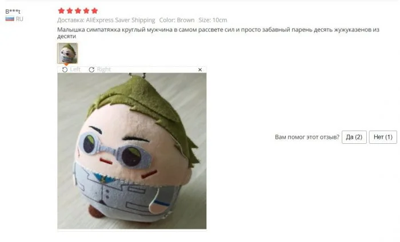This screenshot has width=400, height=242.
Task: Vote "Нет (1)" for unhelpful review
Action: point(383,137)
